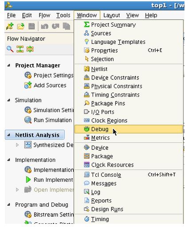Viewport: 188px width, 230px height.
Task: Collapse the Simulation section arrow
Action: [x=9, y=100]
